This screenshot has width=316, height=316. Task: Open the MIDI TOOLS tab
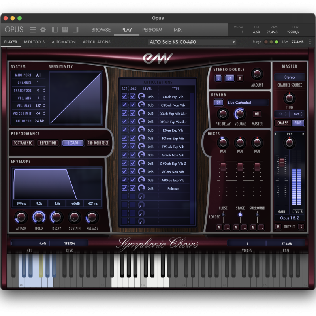coord(34,42)
